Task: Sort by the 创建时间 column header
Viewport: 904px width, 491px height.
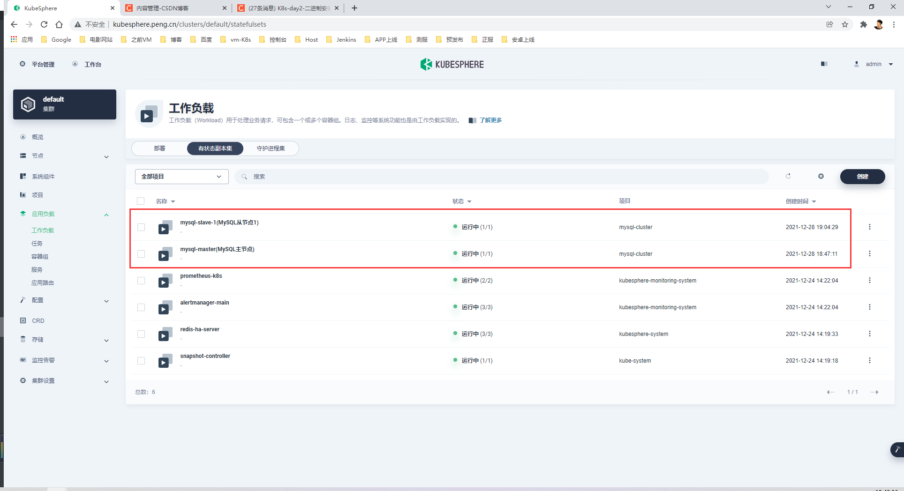Action: tap(801, 201)
